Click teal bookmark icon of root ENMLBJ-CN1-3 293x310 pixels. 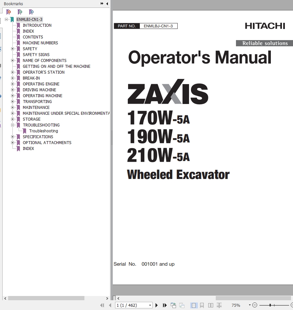pyautogui.click(x=12, y=20)
